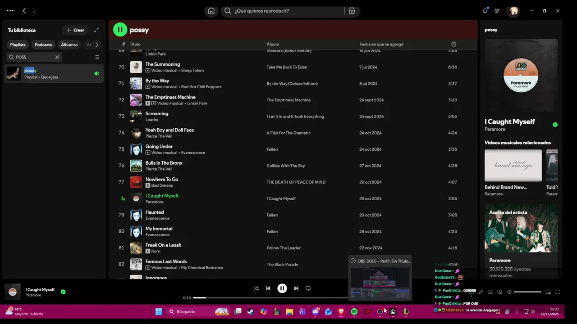
Task: Click the library search field
Action: 34,57
